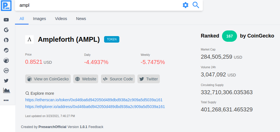Open the area chart sidebar icon
Image resolution: width=280 pixels, height=132 pixels.
point(7,90)
